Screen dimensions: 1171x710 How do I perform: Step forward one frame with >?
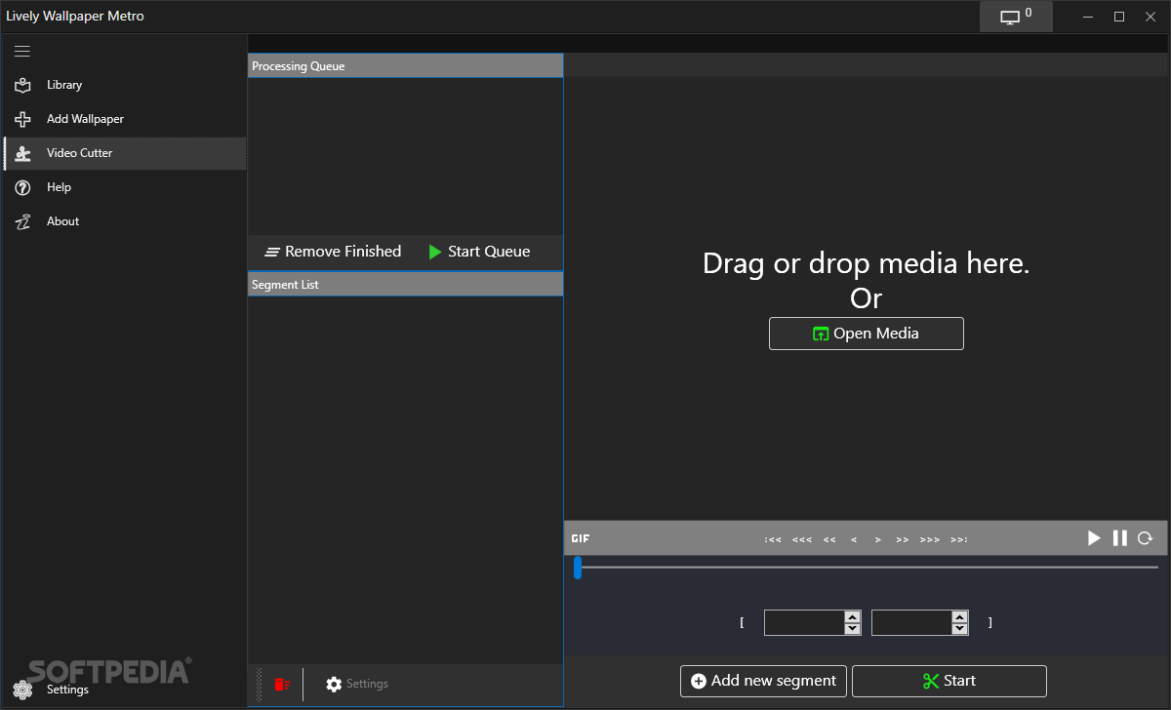point(878,539)
